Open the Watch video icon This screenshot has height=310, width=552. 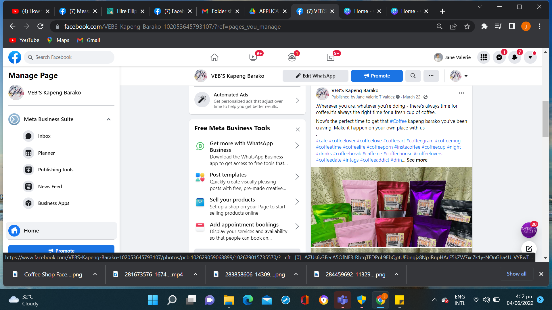tap(253, 57)
